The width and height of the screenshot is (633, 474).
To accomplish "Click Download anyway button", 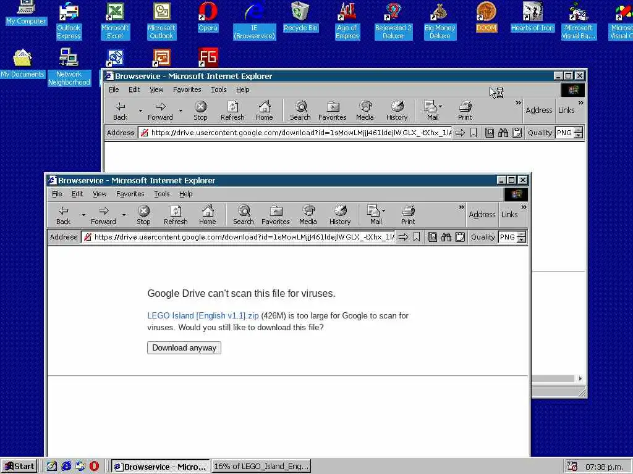I will point(184,348).
